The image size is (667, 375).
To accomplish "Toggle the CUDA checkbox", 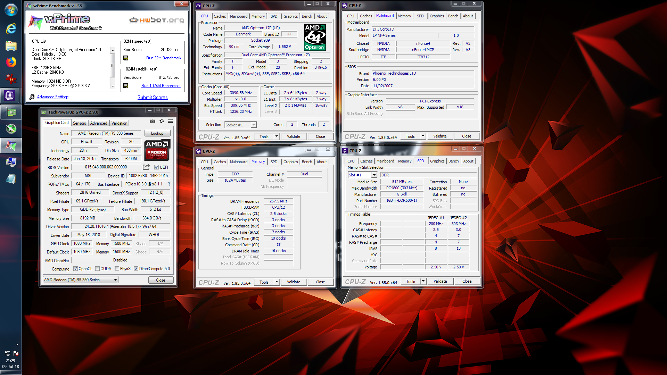I will [x=97, y=269].
